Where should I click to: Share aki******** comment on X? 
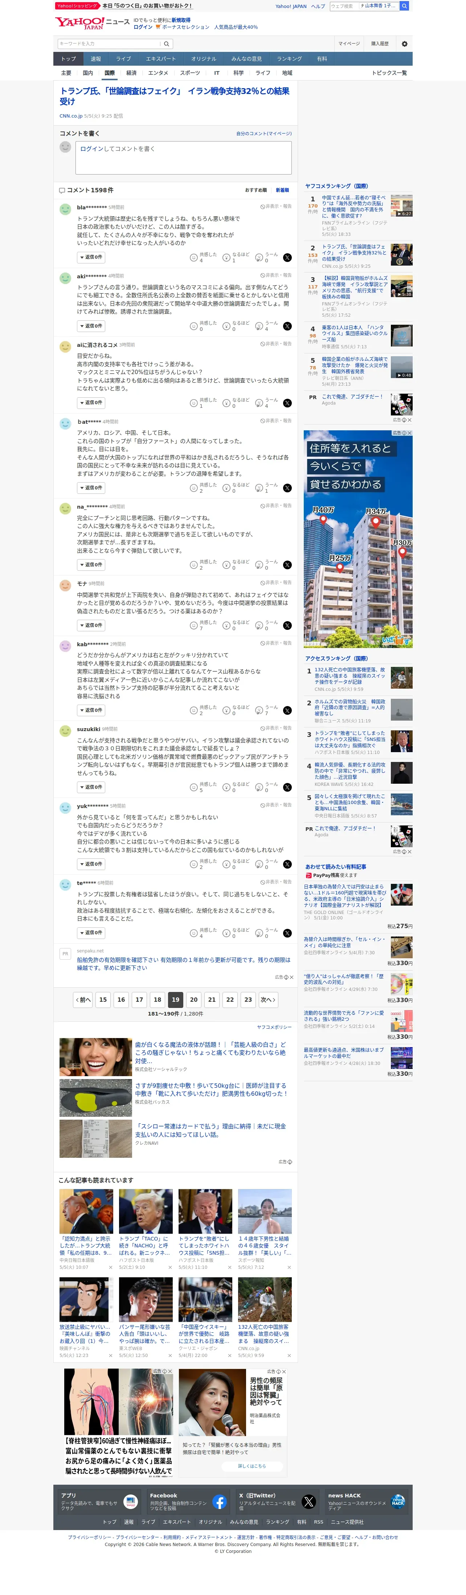(x=287, y=326)
